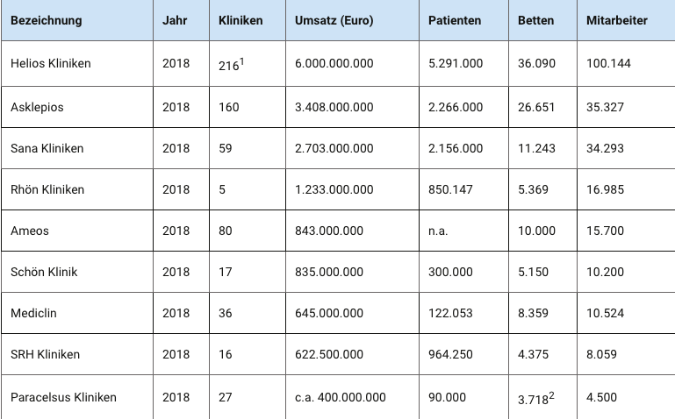Click the Paracelsus Kliniken cell
Image resolution: width=675 pixels, height=419 pixels.
tap(63, 397)
